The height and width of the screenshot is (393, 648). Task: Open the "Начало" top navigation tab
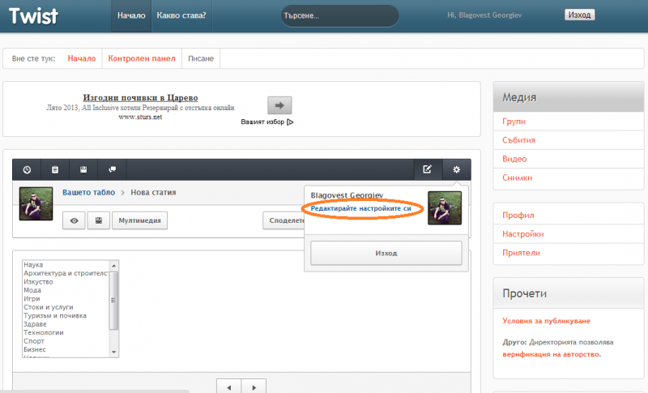click(x=130, y=15)
